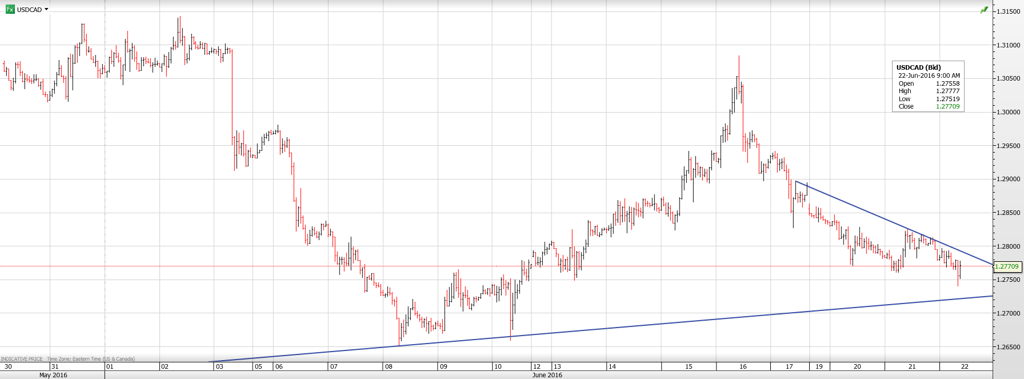
Task: Click date 13 on the time axis
Action: tap(557, 366)
